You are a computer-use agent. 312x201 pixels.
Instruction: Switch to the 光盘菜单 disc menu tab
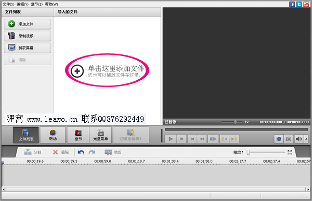(x=100, y=135)
